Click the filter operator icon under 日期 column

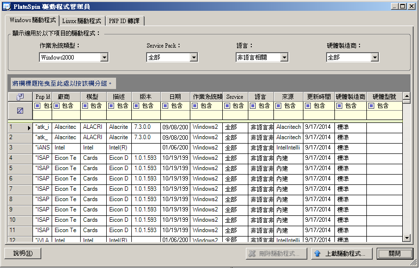165,106
